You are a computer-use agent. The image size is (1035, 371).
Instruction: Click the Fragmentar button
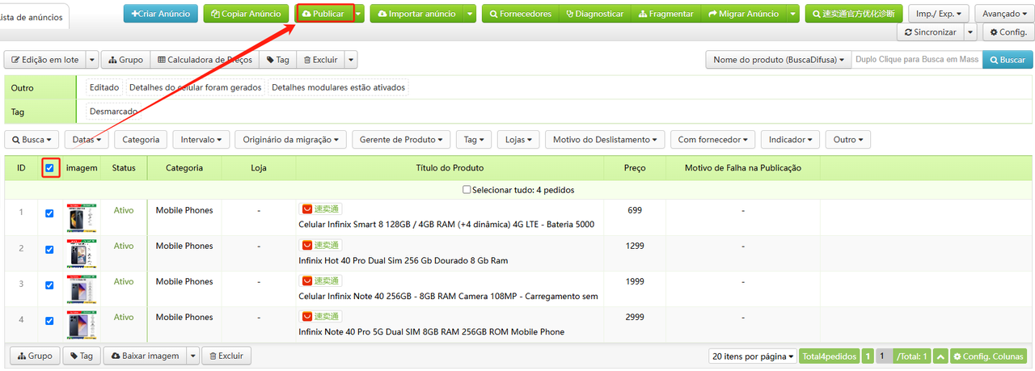click(x=665, y=14)
